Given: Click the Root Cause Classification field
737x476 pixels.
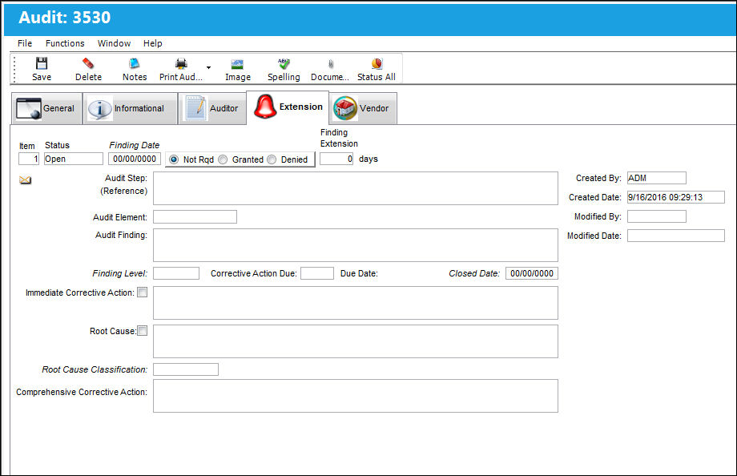Looking at the screenshot, I should (x=186, y=369).
